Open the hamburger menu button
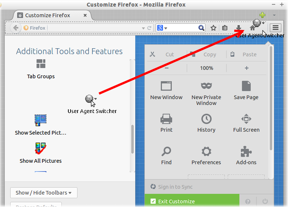Image resolution: width=288 pixels, height=207 pixels. pos(276,28)
